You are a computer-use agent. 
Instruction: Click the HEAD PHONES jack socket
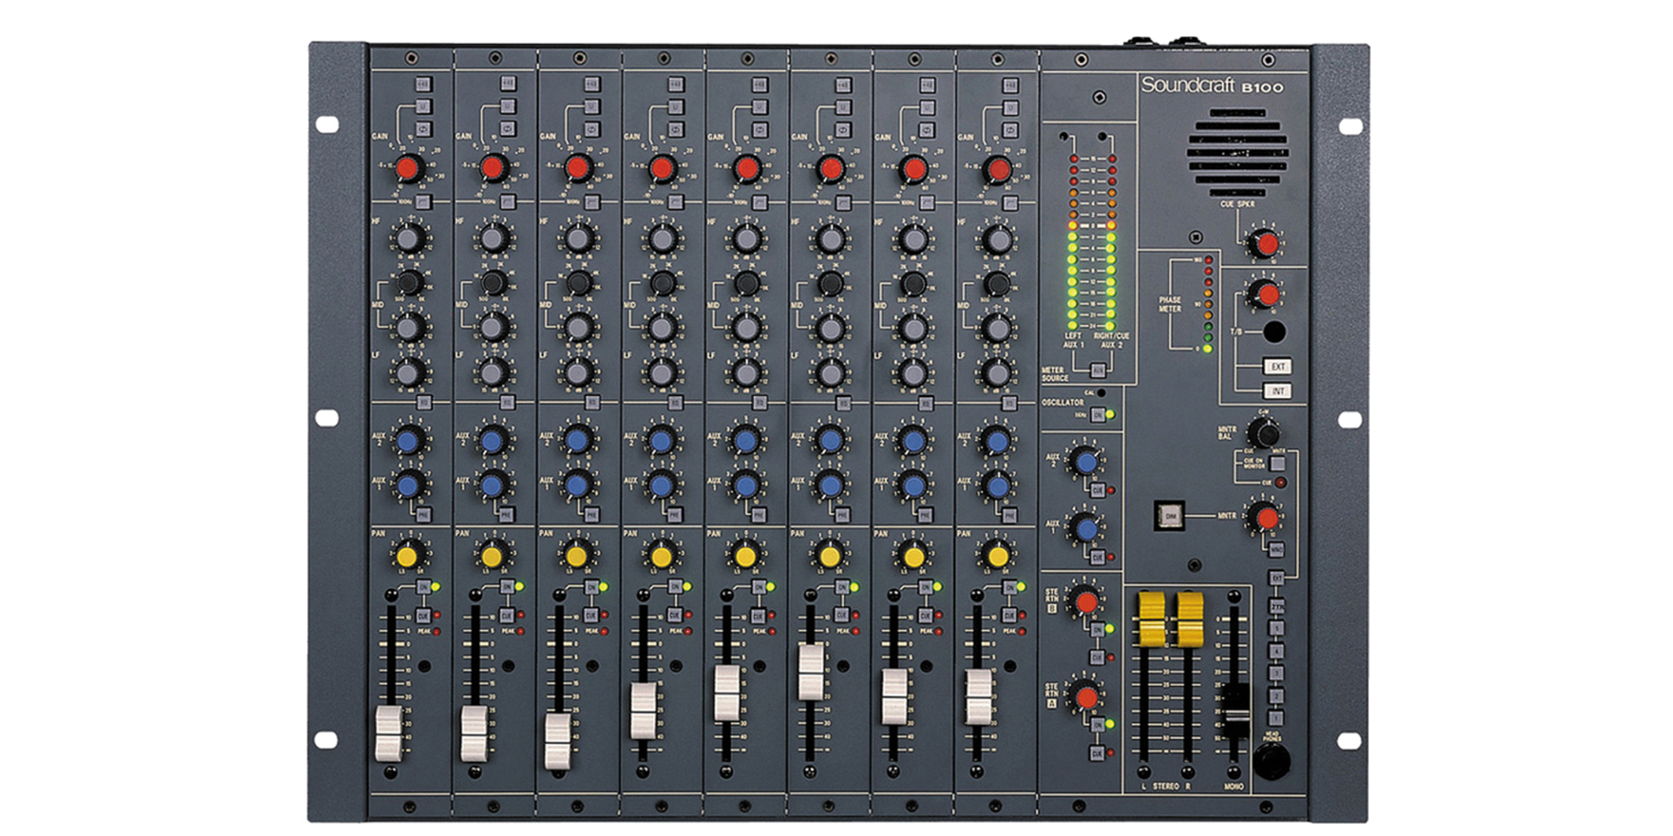coord(1272,761)
